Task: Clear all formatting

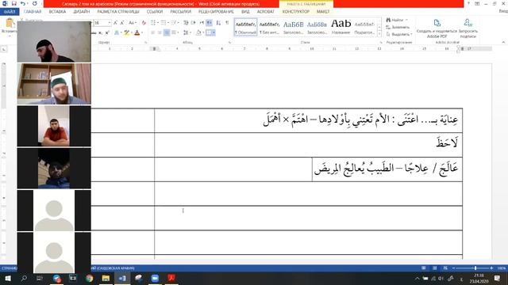Action: pos(144,23)
